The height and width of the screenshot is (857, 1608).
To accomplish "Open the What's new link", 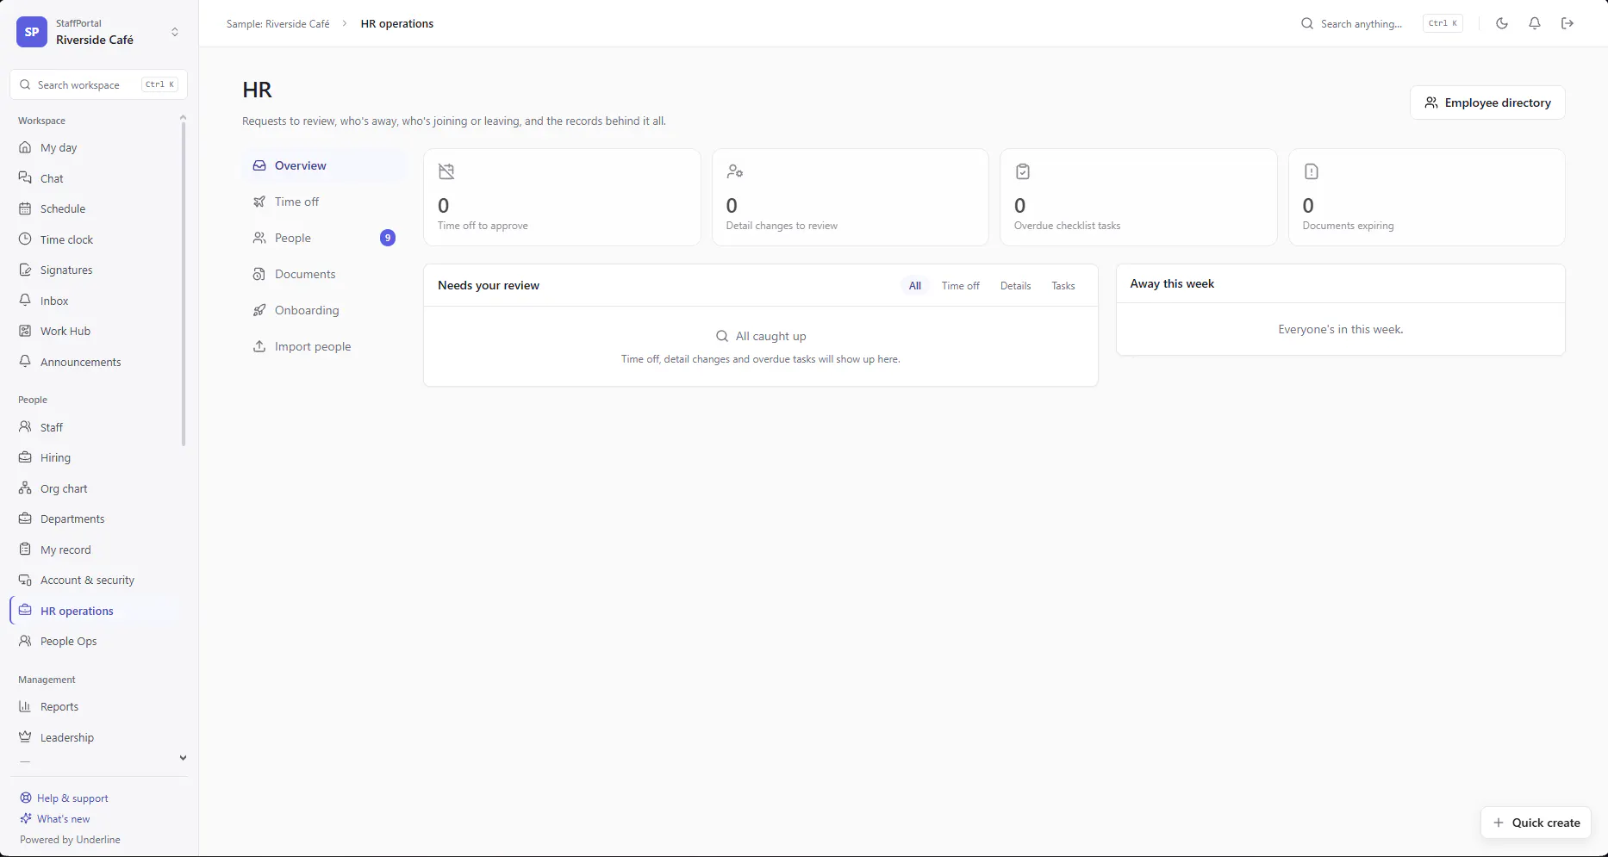I will pos(55,819).
